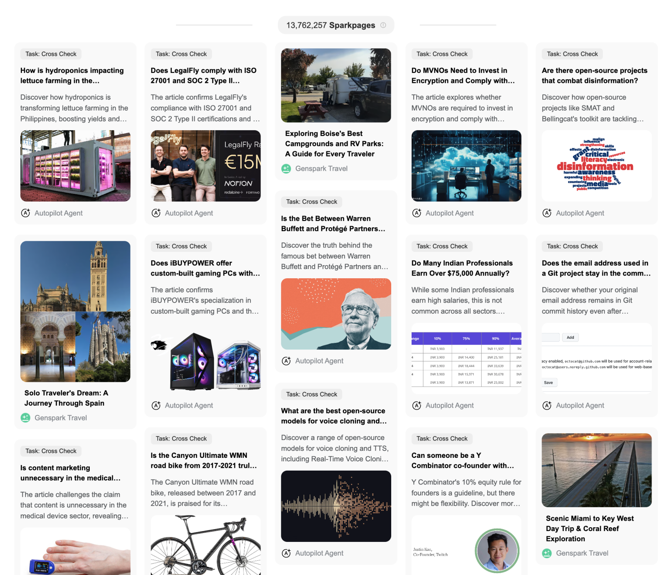Click the Autopilot Agent icon on the LegalFly card

pyautogui.click(x=156, y=213)
